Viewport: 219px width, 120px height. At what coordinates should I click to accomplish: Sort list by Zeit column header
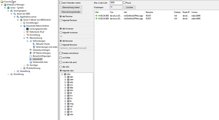pyautogui.click(x=102, y=12)
